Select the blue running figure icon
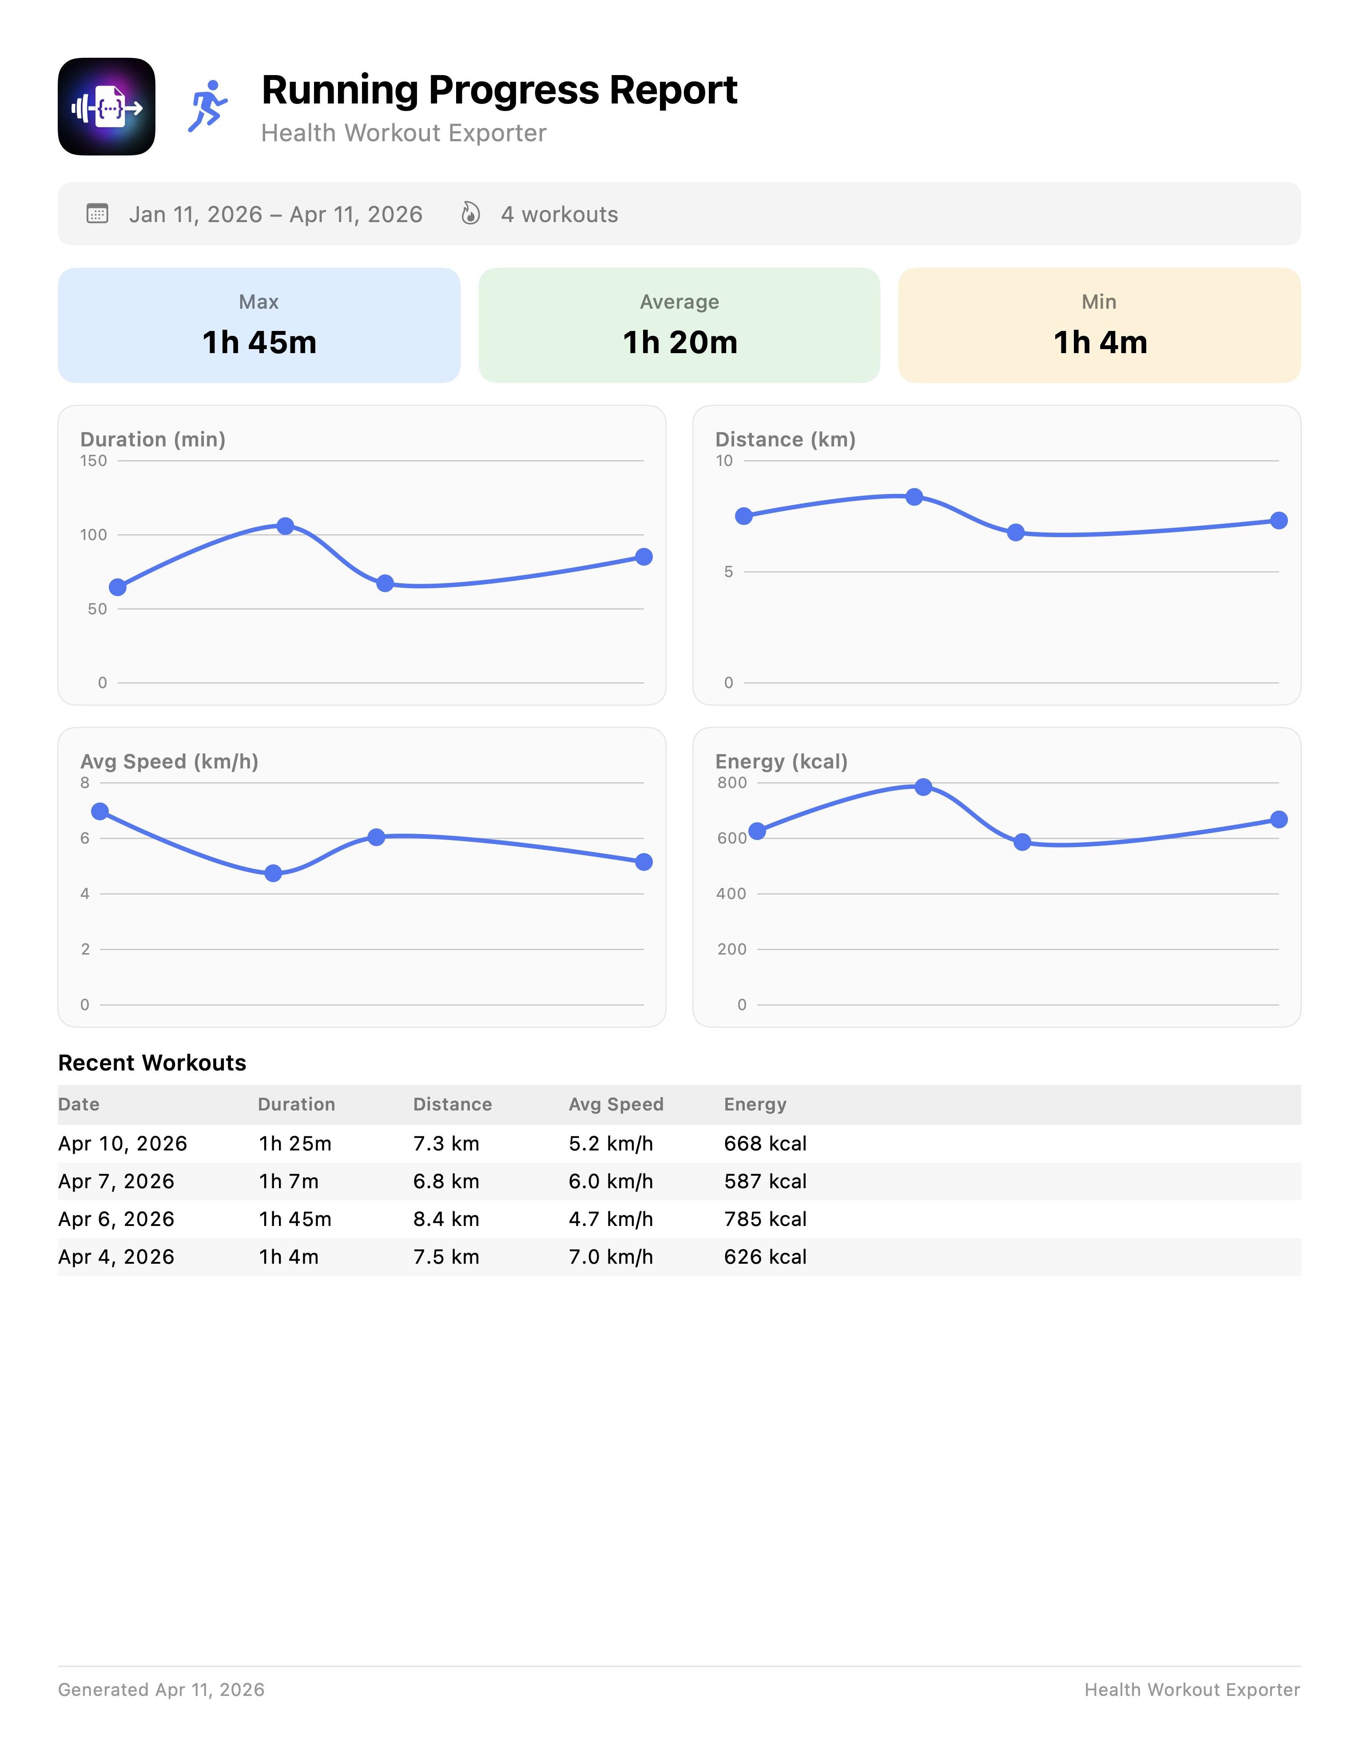The height and width of the screenshot is (1759, 1359). tap(207, 107)
